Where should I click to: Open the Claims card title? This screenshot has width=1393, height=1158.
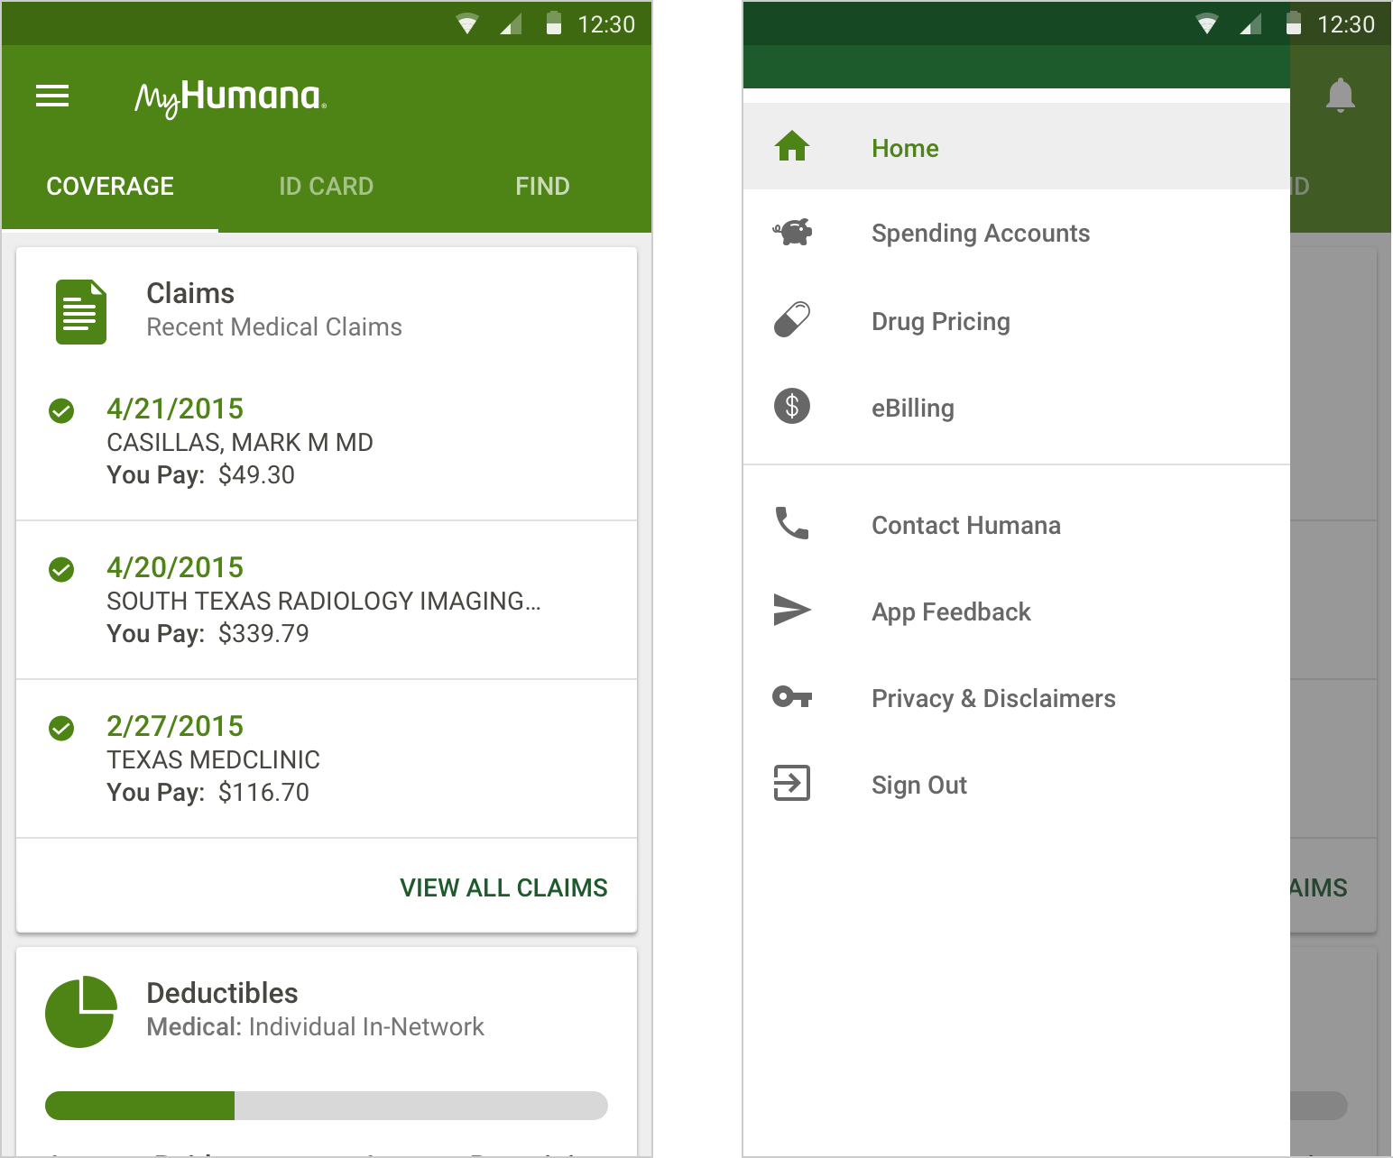[x=190, y=293]
